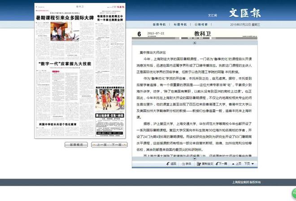The image size is (296, 201).
Task: Click the 复制全文 copy full text icon
Action: pos(199,164)
